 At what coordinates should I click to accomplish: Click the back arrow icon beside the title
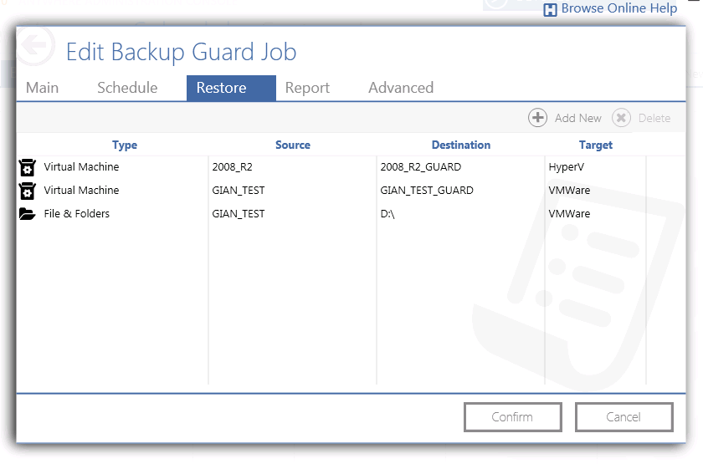coord(35,44)
